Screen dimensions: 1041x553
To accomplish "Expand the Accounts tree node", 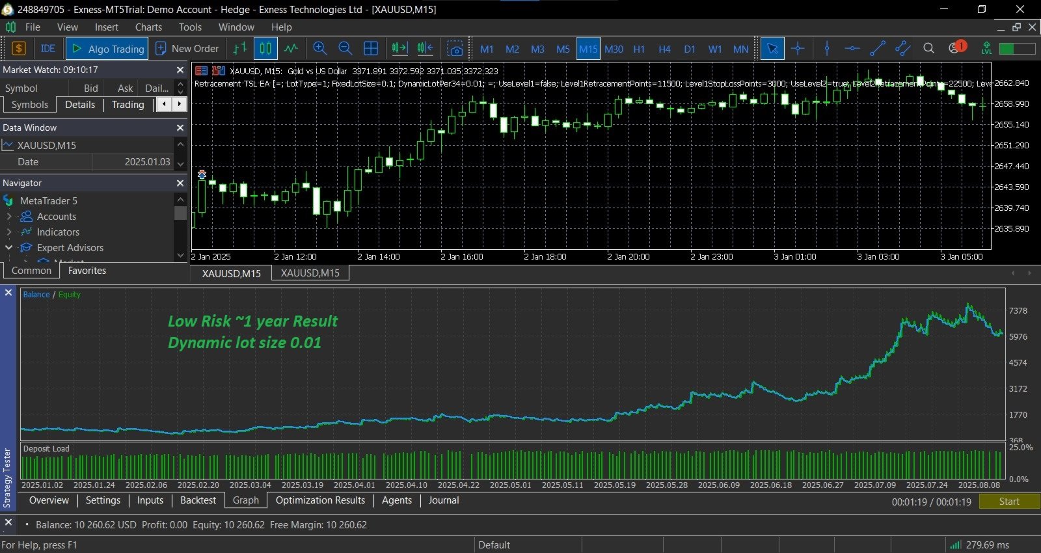I will pyautogui.click(x=8, y=217).
